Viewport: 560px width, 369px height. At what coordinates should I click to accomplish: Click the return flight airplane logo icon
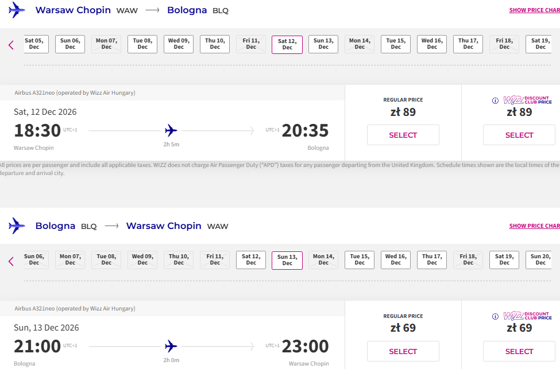click(x=17, y=226)
